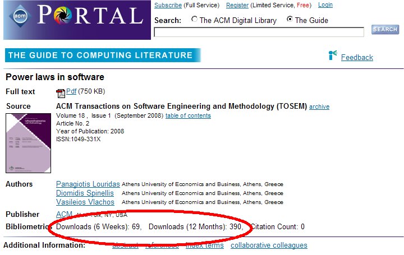Viewport: 404px width, 255px height.
Task: Open the Subscribe link
Action: tap(168, 5)
